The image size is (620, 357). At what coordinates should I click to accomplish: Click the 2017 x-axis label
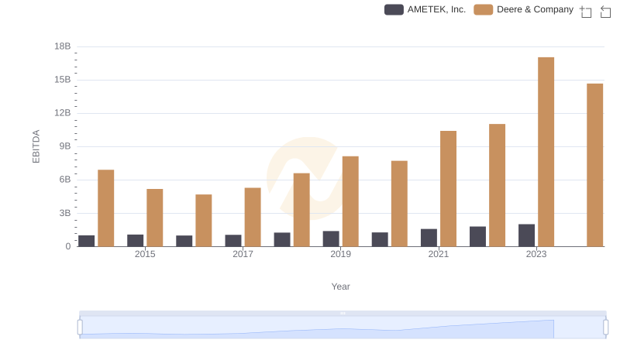[243, 254]
